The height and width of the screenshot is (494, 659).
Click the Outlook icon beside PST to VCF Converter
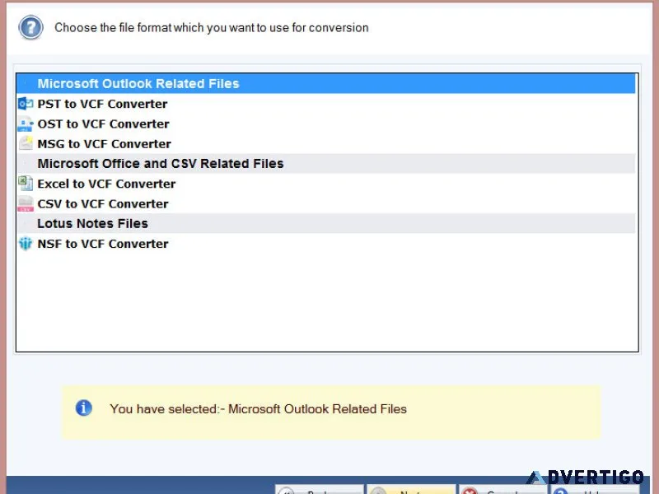[x=26, y=104]
